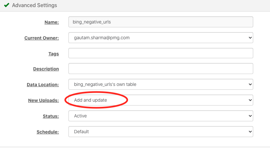Click the Schedule: label
Screen dimensions: 270x148
point(48,132)
